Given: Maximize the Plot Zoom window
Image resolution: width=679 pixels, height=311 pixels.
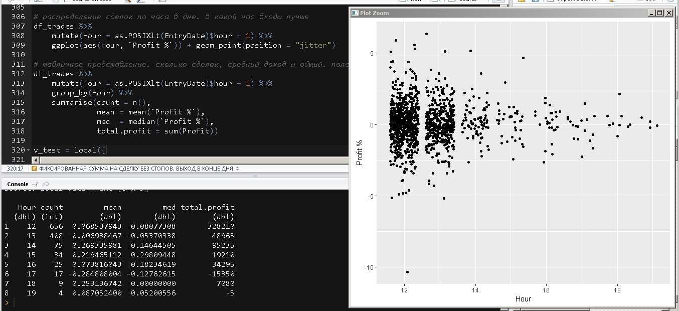Looking at the screenshot, I should [659, 13].
